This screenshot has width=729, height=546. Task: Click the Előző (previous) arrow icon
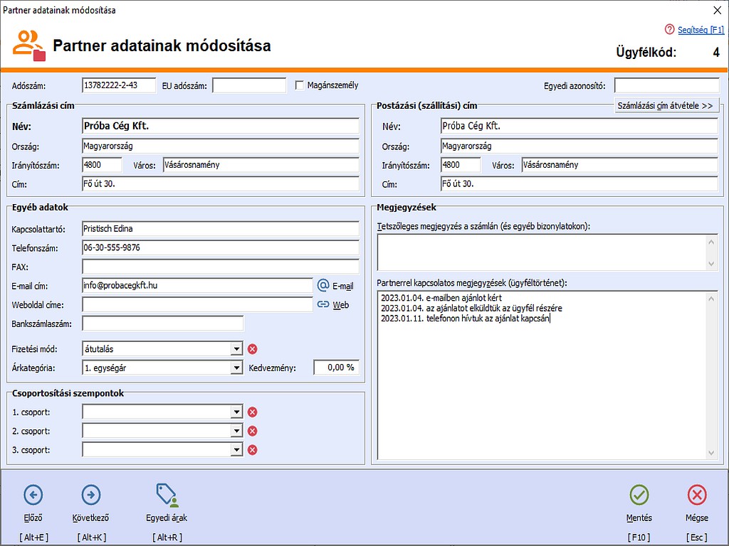pyautogui.click(x=33, y=495)
